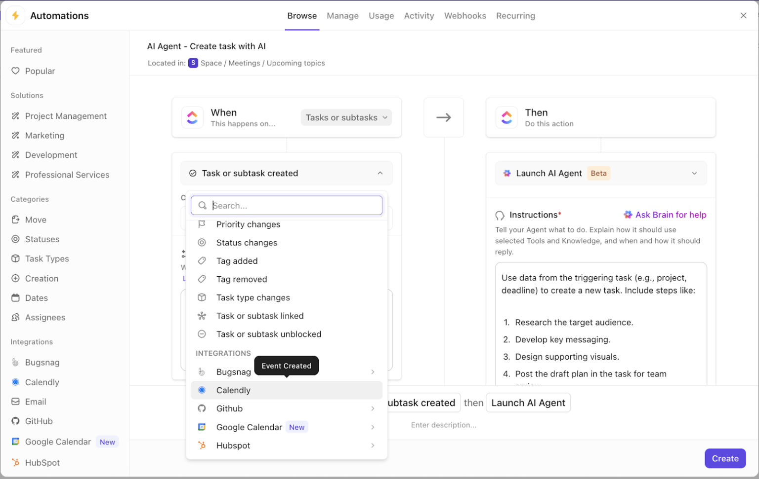The width and height of the screenshot is (759, 479).
Task: Click the Ask Brain for help link
Action: 670,215
